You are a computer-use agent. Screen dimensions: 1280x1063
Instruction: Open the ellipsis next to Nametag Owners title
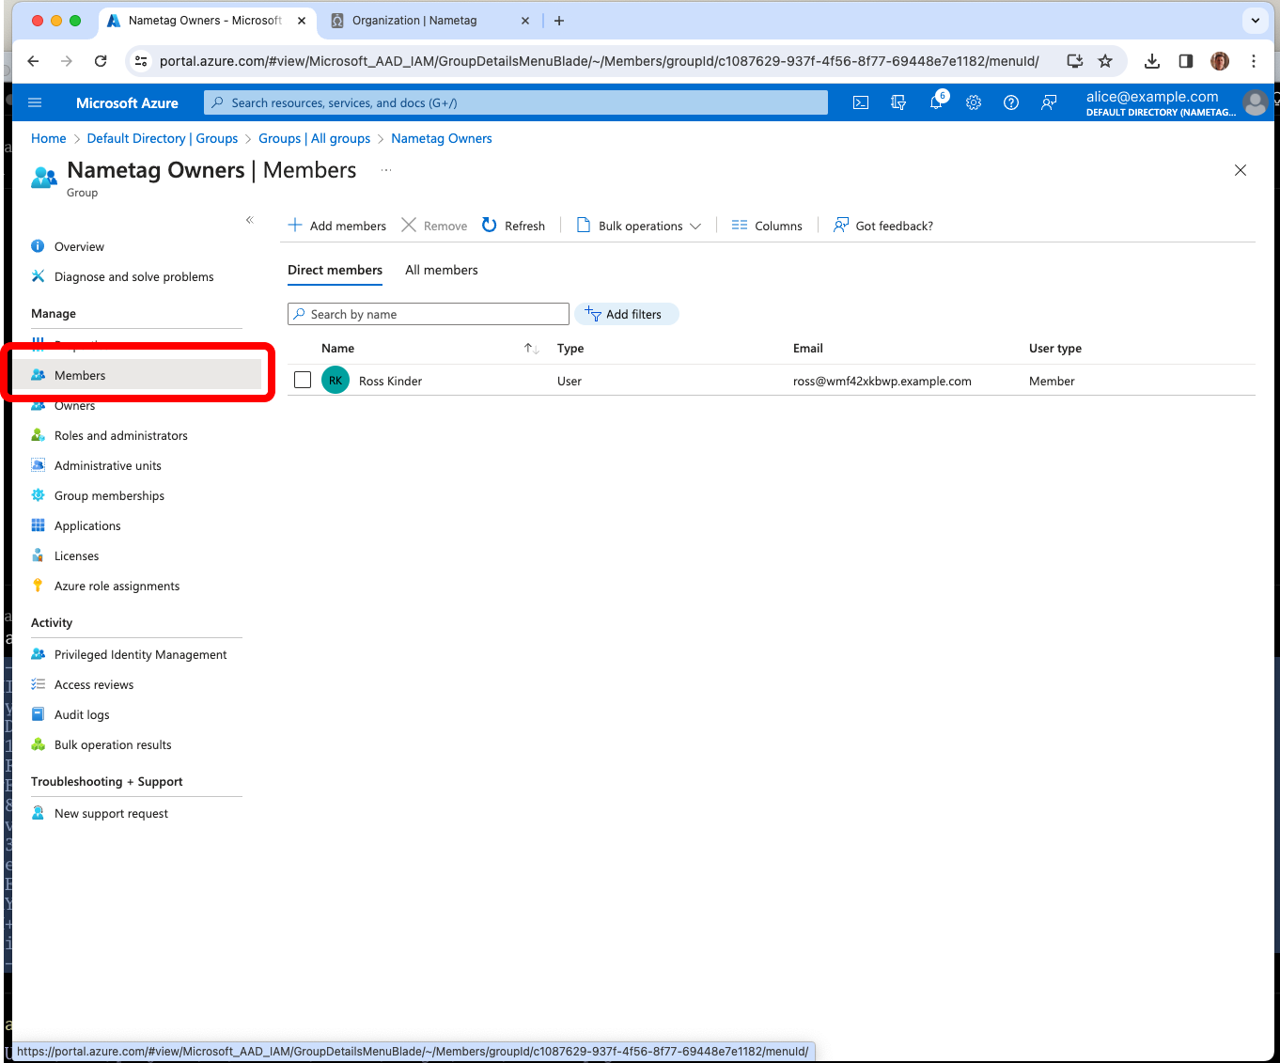(386, 170)
